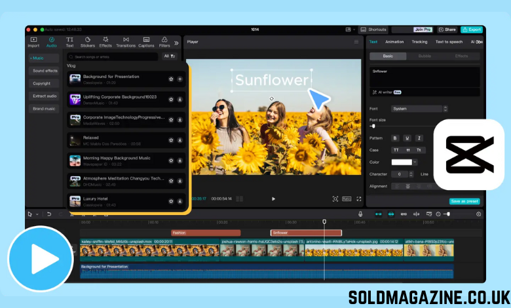Set case to lowercase tt
This screenshot has height=308, width=511.
click(408, 150)
